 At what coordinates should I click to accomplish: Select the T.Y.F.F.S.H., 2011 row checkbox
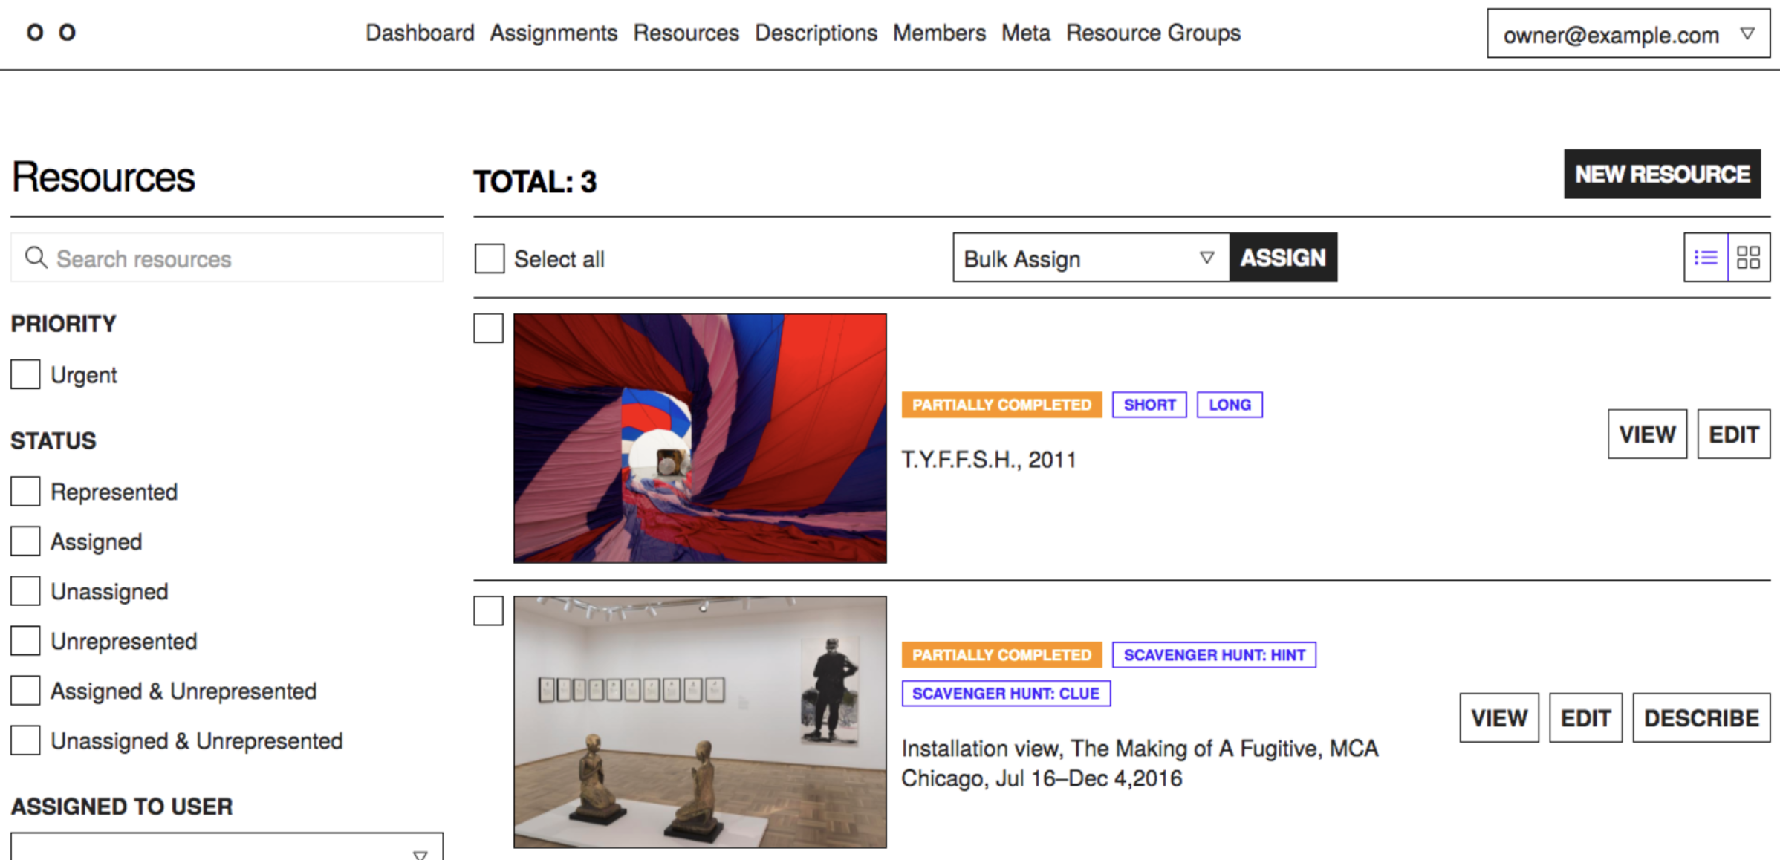tap(488, 328)
